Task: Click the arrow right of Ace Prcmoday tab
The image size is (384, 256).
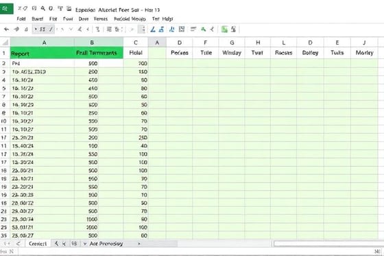Action: pos(139,244)
